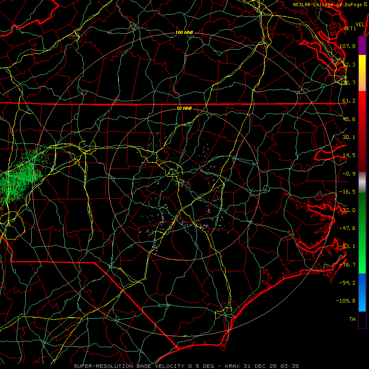
Task: Select the 14.5 legend value
Action: pyautogui.click(x=349, y=155)
